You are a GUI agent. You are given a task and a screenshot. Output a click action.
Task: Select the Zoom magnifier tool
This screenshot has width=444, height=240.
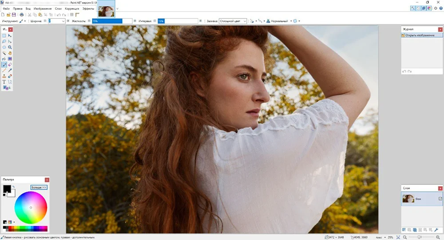pyautogui.click(x=10, y=47)
